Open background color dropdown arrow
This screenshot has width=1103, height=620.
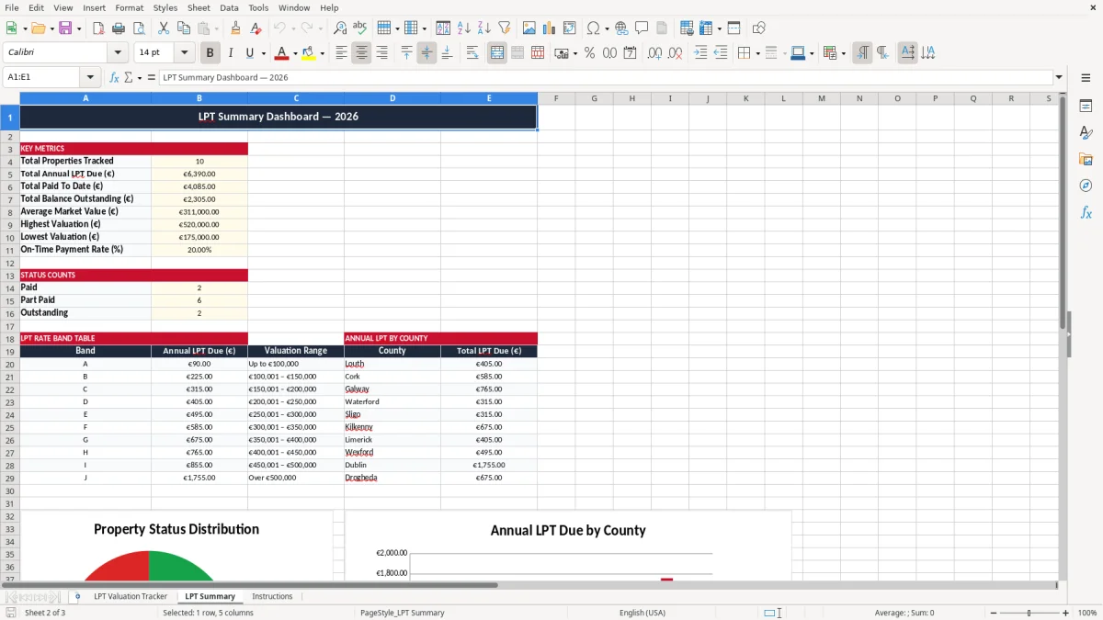[322, 53]
